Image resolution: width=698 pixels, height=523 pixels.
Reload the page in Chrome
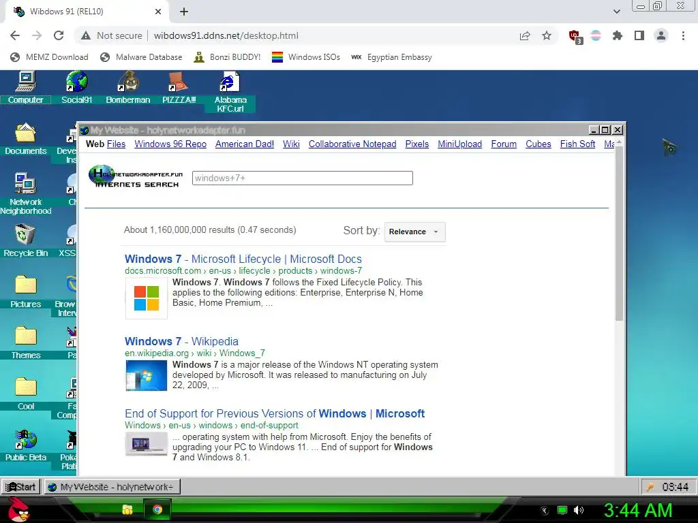[59, 35]
